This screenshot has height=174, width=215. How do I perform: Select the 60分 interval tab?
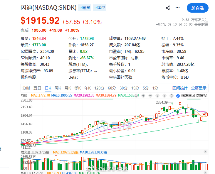[x=112, y=88]
